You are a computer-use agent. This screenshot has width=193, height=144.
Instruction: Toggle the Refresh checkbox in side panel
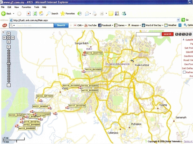click(184, 72)
